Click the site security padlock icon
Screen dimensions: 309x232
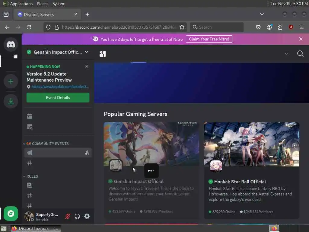click(x=57, y=27)
